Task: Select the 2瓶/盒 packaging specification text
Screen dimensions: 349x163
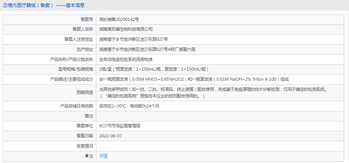Action: (x=154, y=69)
